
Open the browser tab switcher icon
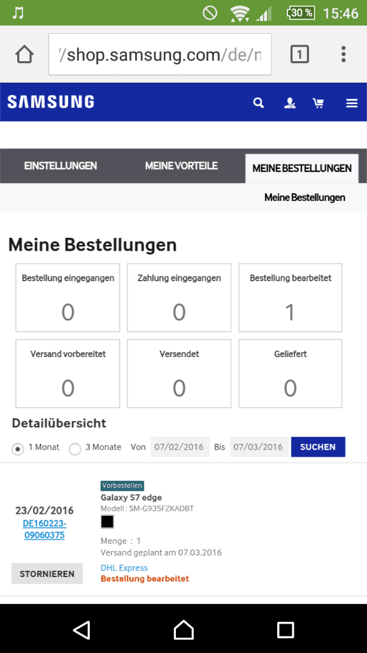(x=299, y=54)
